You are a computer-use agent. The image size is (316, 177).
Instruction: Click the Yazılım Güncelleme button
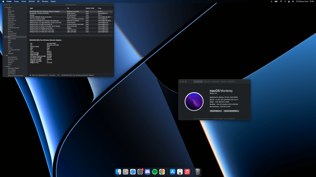[x=231, y=111]
